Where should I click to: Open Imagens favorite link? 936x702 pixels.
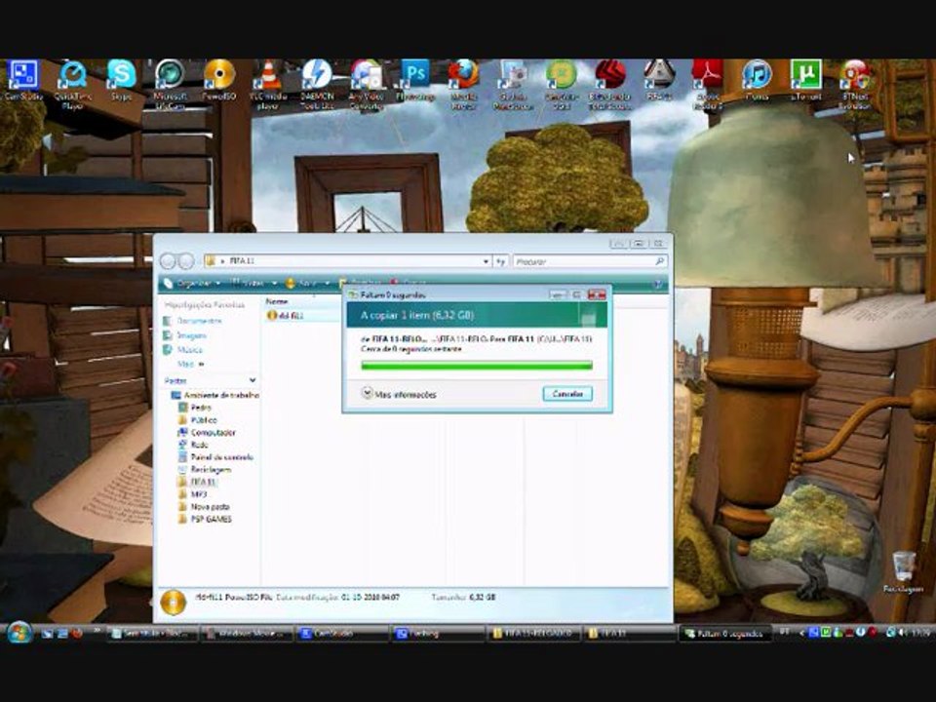(185, 335)
